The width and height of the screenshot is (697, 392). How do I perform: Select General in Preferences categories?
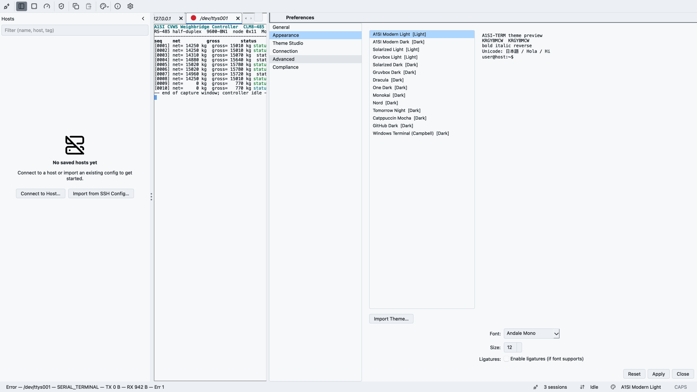pos(315,27)
